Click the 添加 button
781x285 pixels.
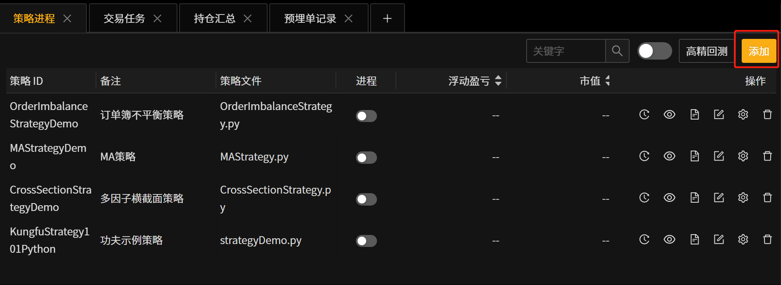coord(759,51)
